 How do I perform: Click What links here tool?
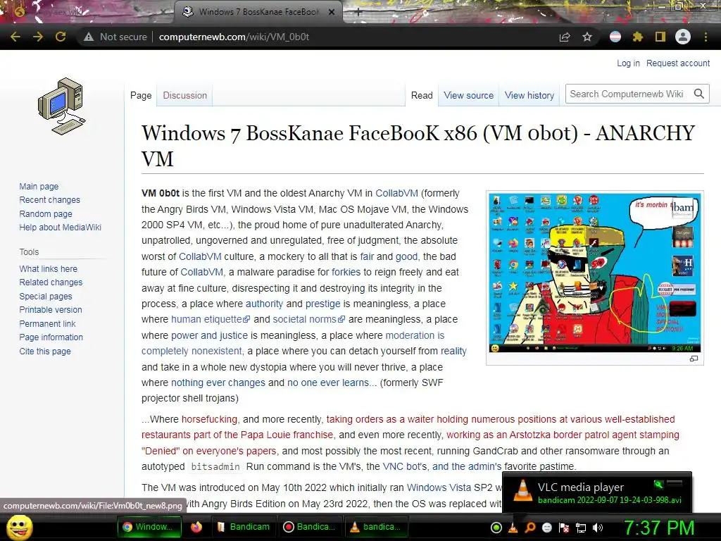(49, 268)
